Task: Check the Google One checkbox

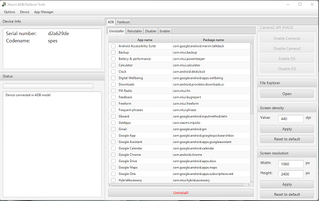Action: point(113,174)
